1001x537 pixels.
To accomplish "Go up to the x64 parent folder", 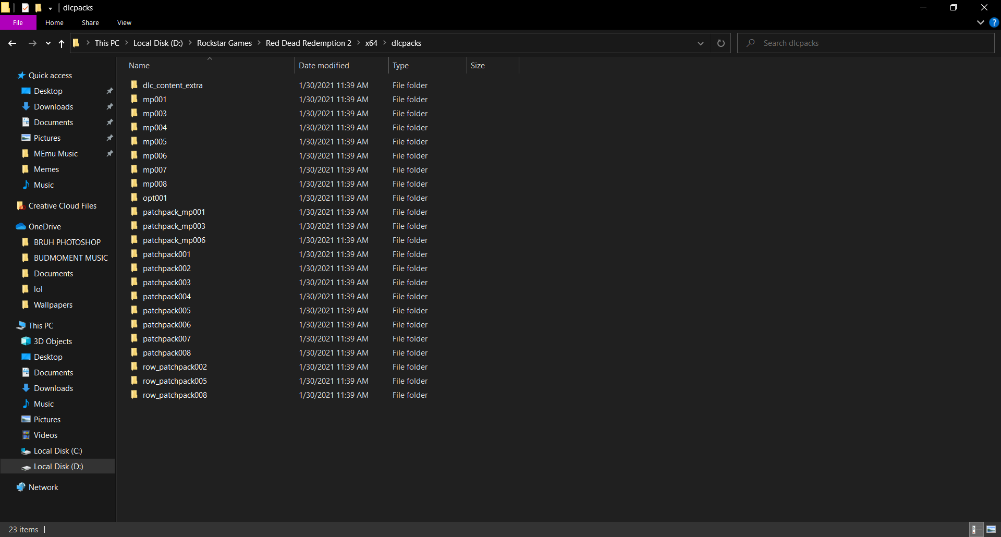I will pyautogui.click(x=61, y=43).
